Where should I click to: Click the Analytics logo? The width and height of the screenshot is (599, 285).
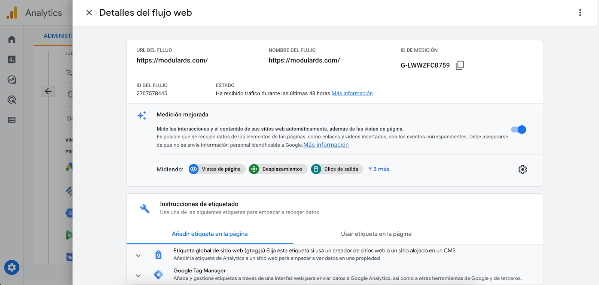[12, 13]
